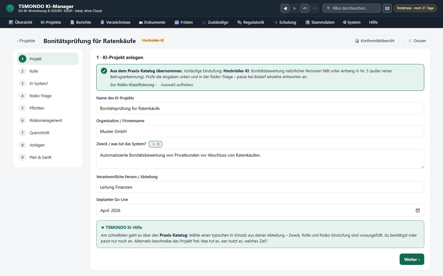The image size is (443, 276).
Task: Open the mail envelope icon
Action: (387, 8)
